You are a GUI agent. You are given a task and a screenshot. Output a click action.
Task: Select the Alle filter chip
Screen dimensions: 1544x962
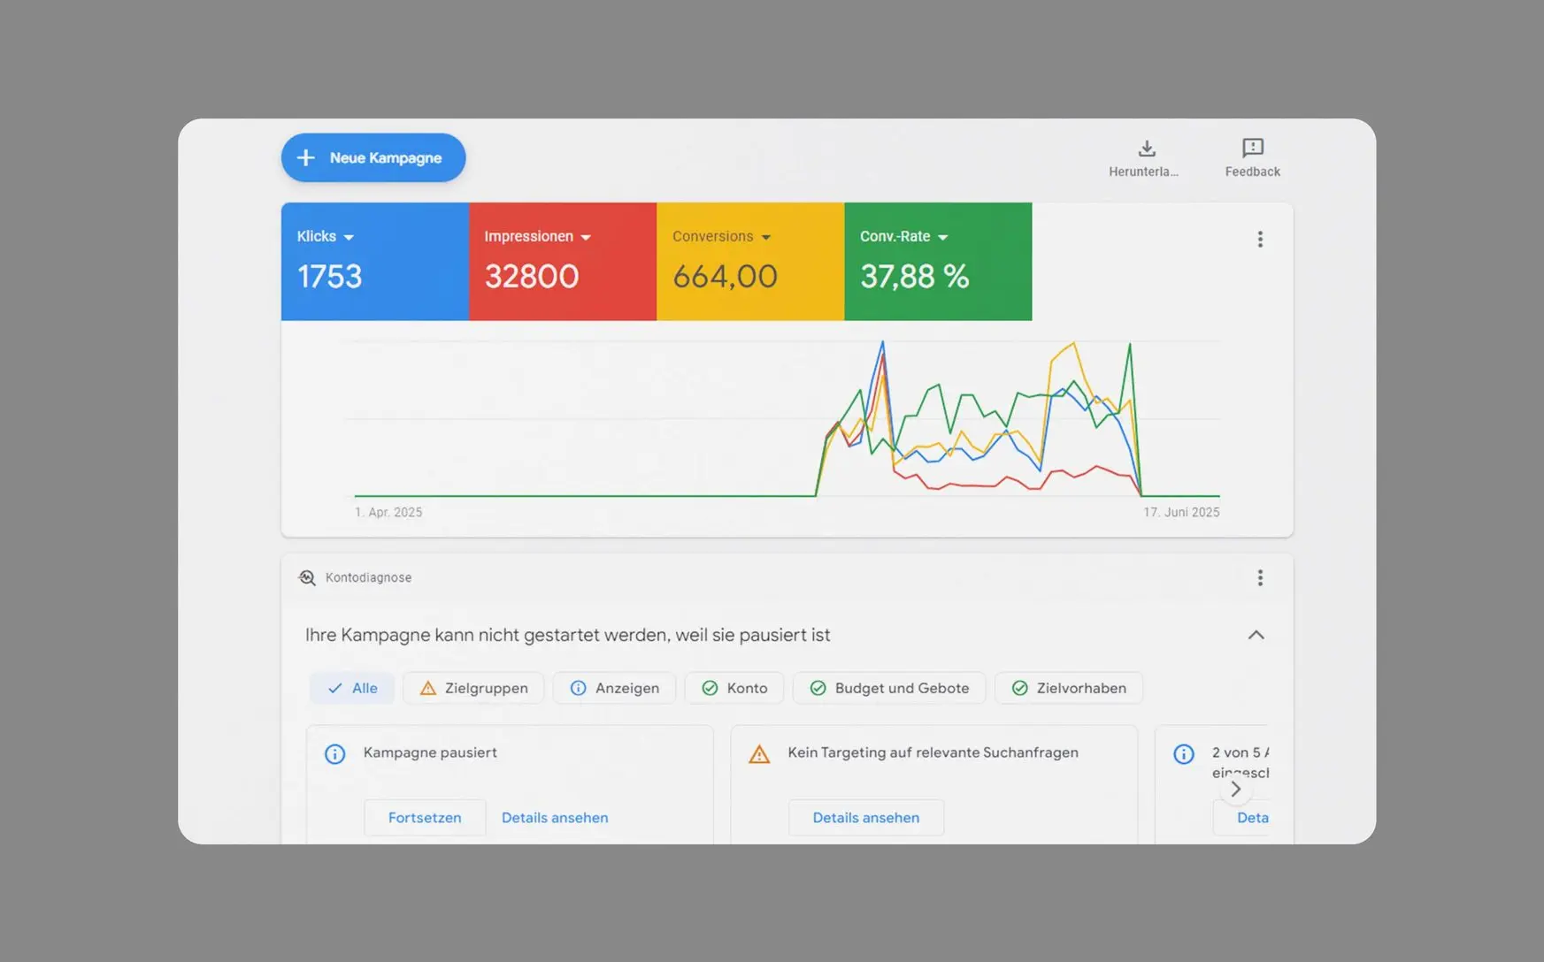pyautogui.click(x=352, y=688)
